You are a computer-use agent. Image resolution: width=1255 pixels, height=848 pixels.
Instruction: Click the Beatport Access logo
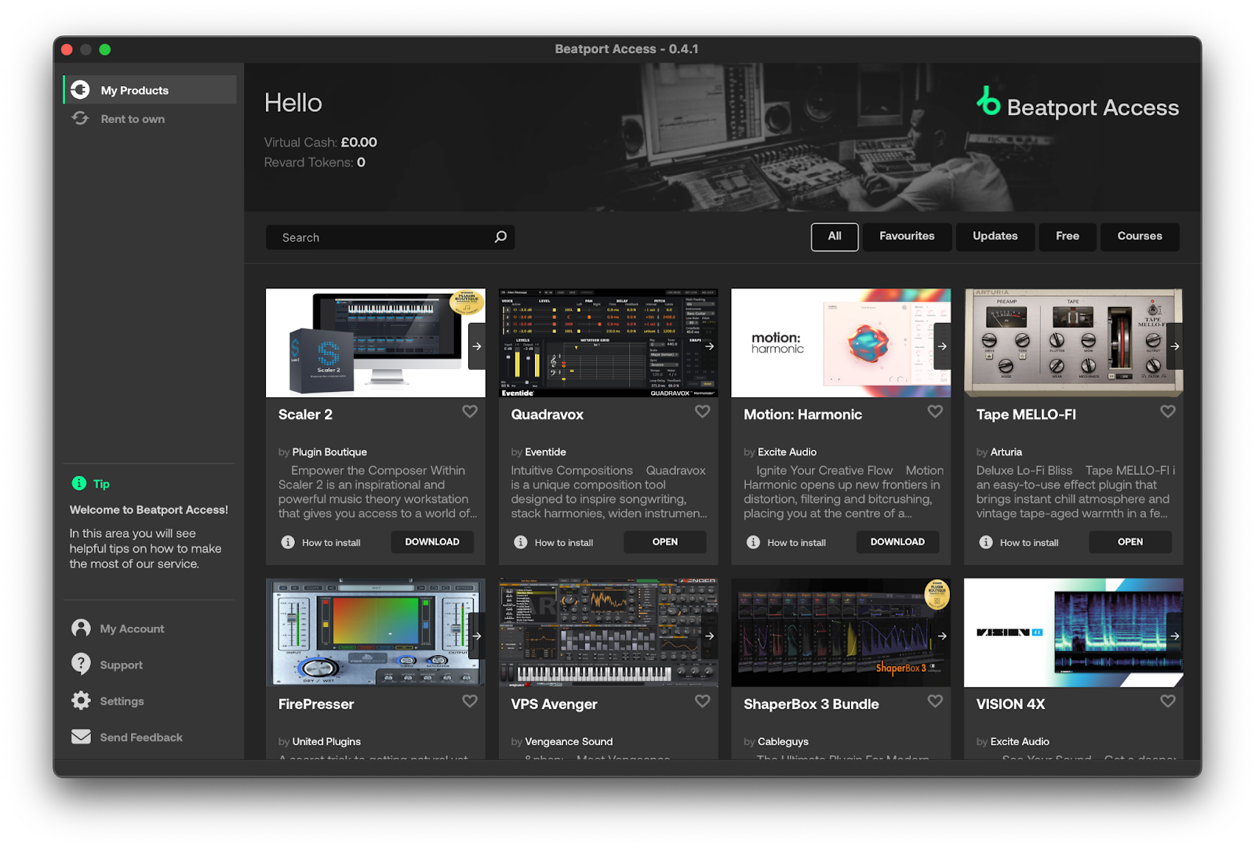pyautogui.click(x=1078, y=104)
